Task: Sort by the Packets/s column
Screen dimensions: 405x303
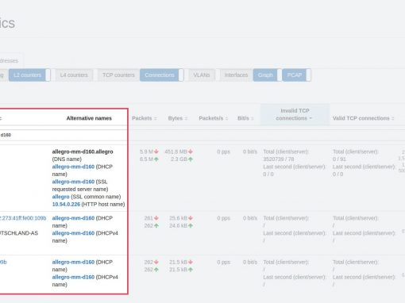Action: 214,118
